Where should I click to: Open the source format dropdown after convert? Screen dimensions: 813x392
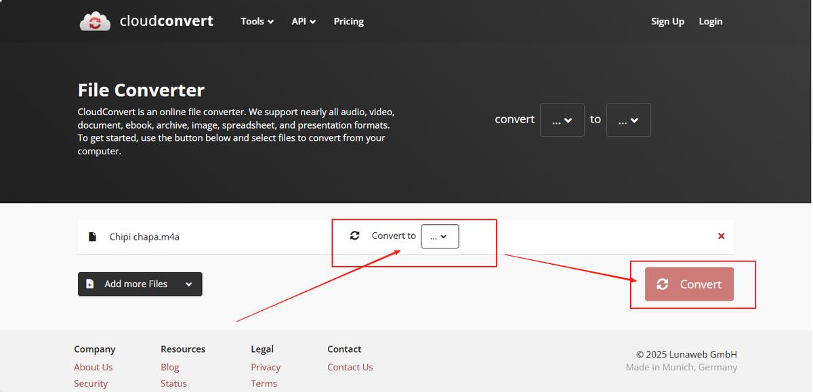point(562,120)
